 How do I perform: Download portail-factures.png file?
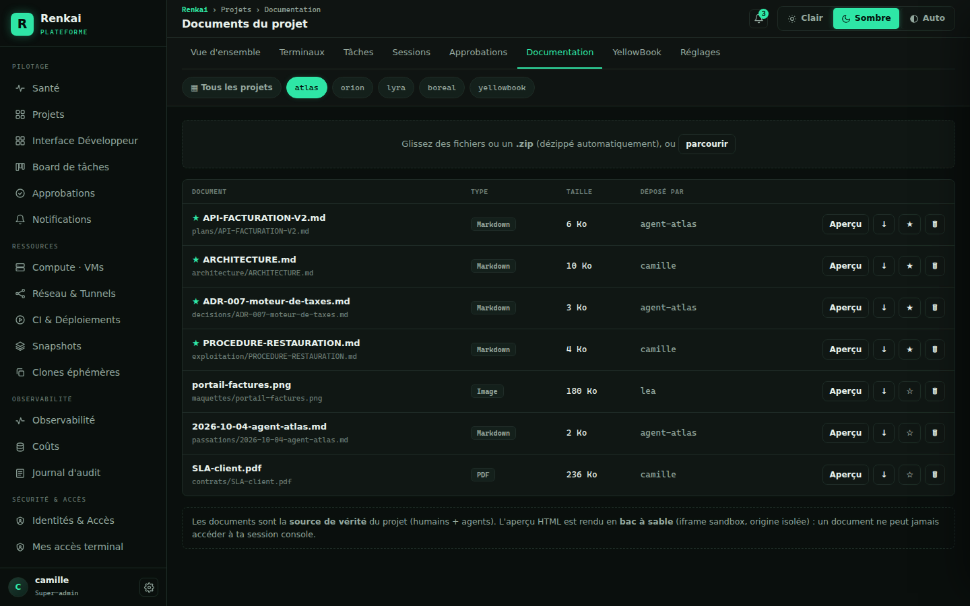click(884, 391)
